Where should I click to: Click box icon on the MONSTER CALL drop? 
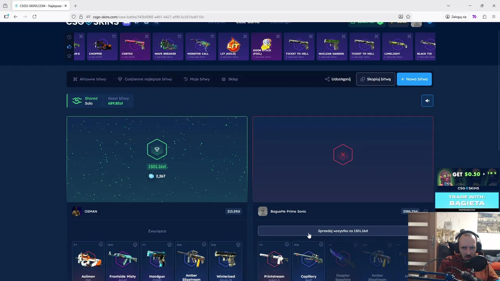(212, 36)
